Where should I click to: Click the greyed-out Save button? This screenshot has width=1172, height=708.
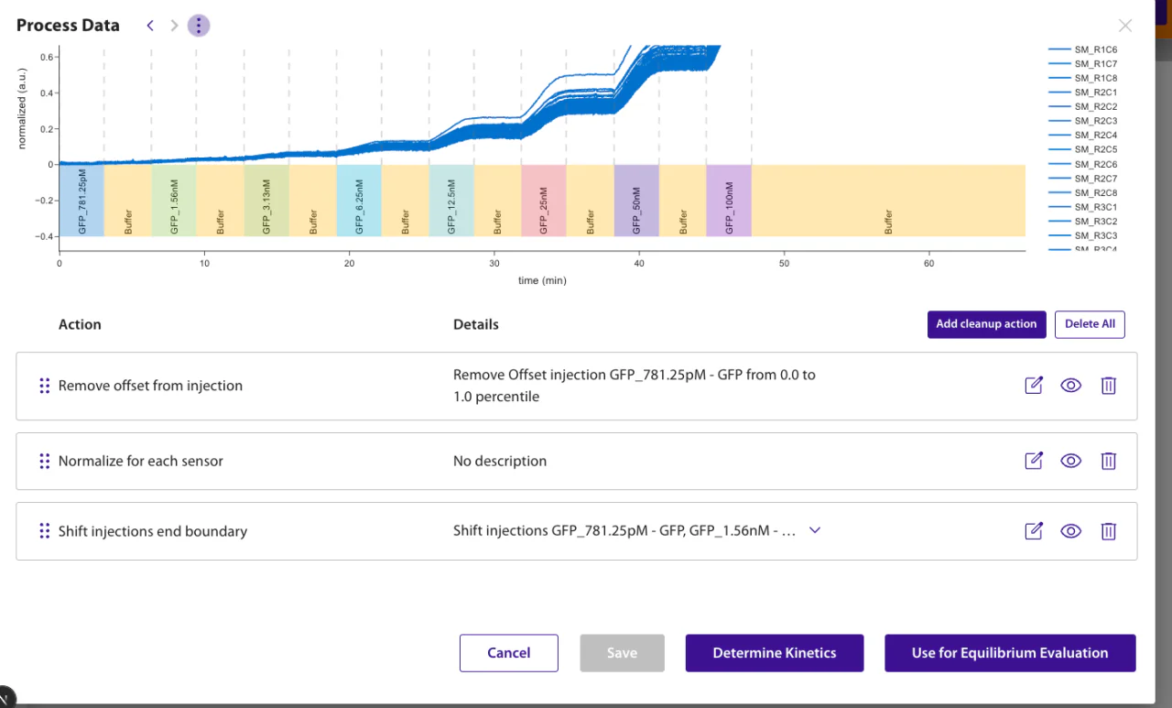[x=622, y=653]
